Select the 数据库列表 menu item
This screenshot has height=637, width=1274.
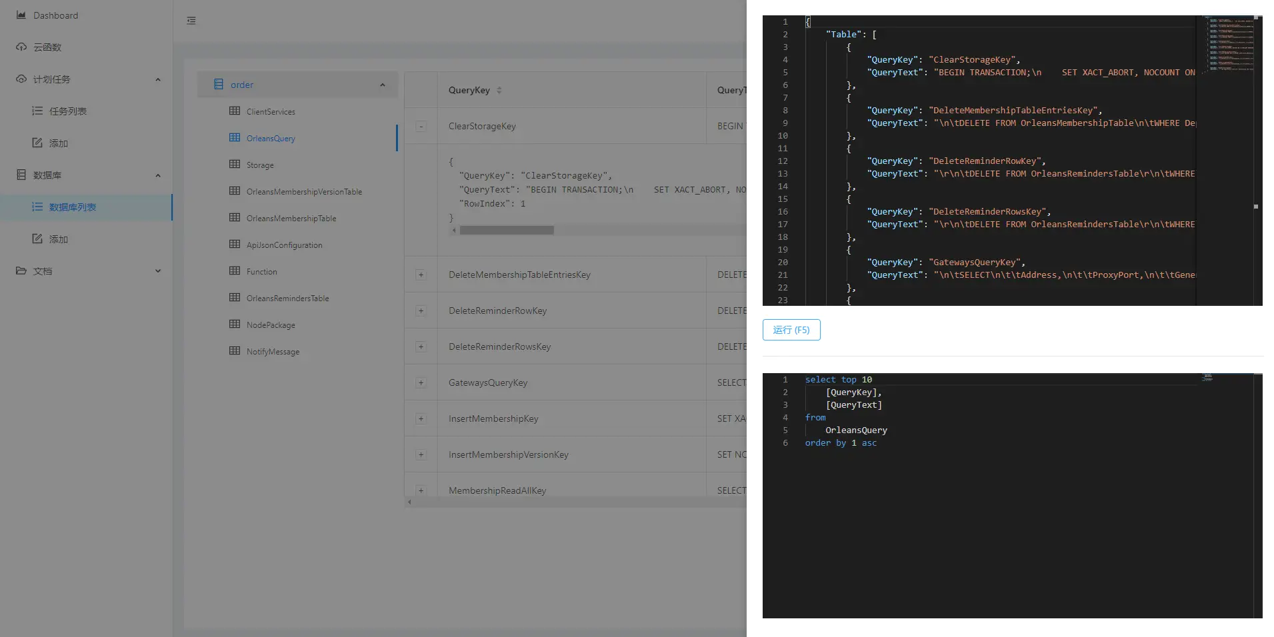pos(87,207)
